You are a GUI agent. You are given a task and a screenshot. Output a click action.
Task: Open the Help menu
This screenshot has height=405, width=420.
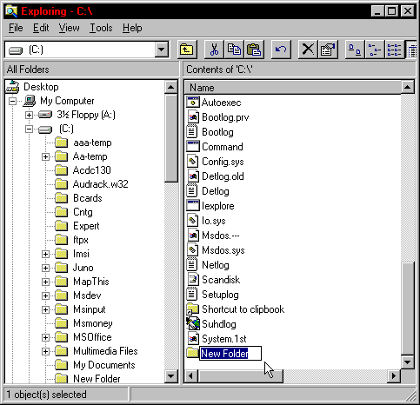[x=132, y=28]
